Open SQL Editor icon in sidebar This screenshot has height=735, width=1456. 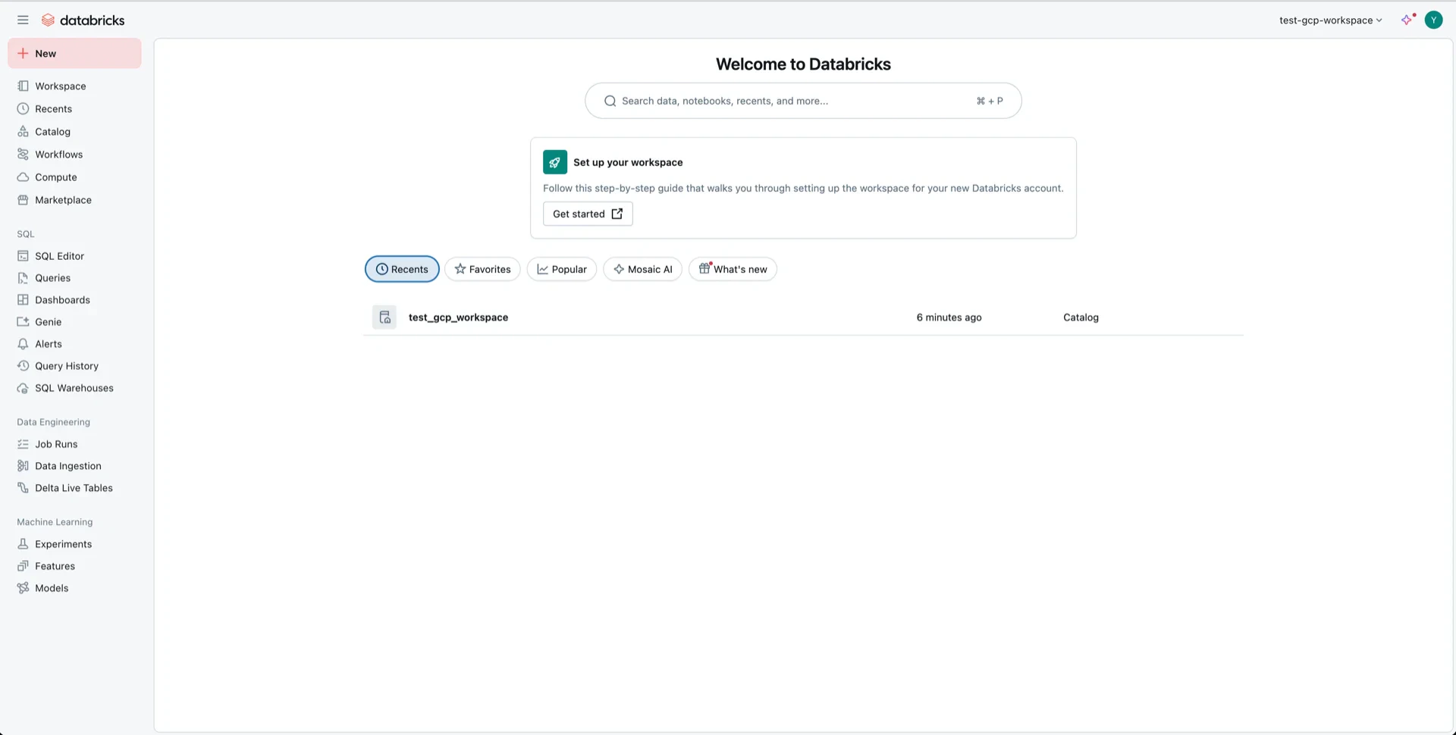24,256
